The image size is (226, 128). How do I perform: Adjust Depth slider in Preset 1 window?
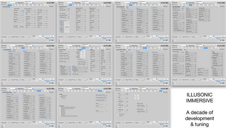(123, 99)
